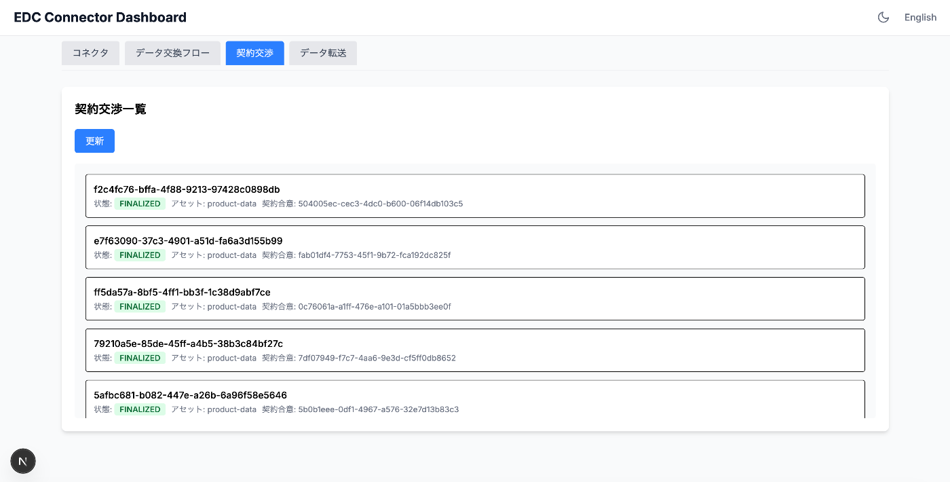Open the Next.js dev tools badge
The height and width of the screenshot is (482, 950).
click(23, 461)
